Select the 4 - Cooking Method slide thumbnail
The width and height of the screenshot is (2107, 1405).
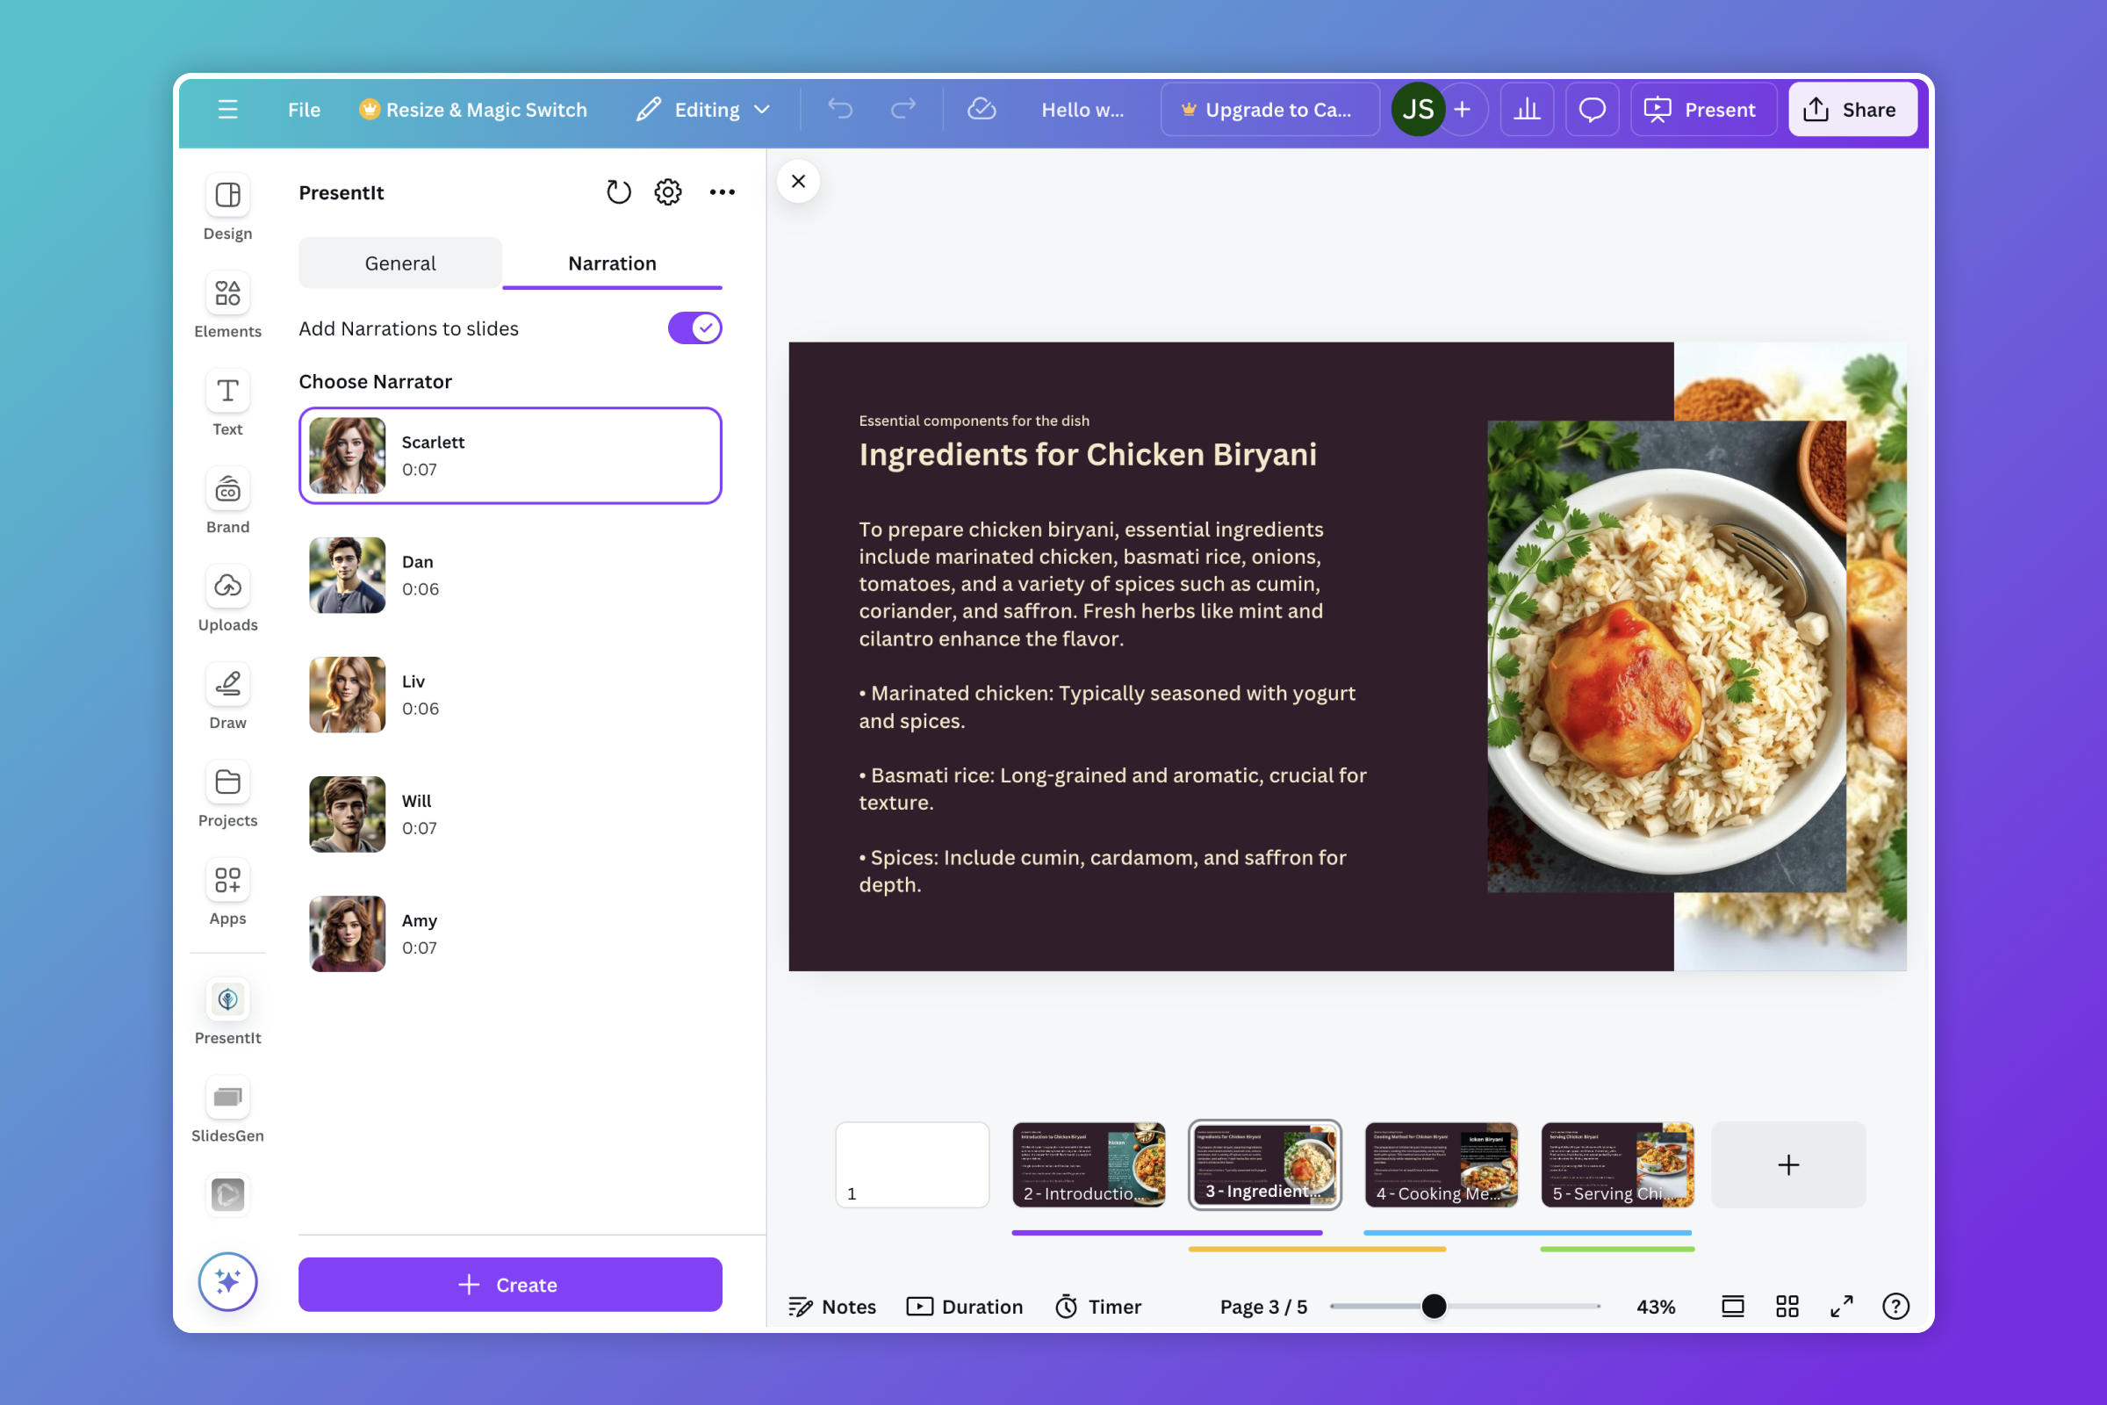(x=1441, y=1164)
